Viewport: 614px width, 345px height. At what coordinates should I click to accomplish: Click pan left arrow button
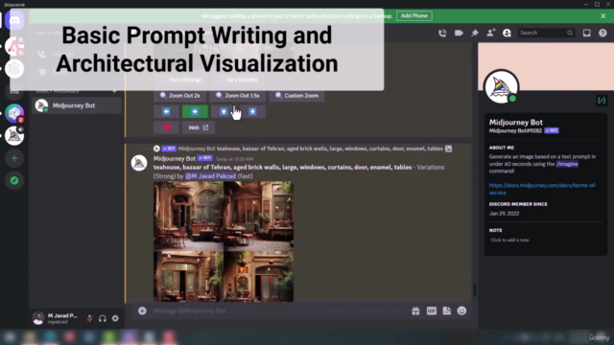(166, 111)
